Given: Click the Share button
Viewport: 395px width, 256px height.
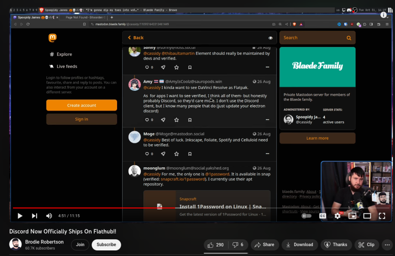Looking at the screenshot, I should 264,245.
